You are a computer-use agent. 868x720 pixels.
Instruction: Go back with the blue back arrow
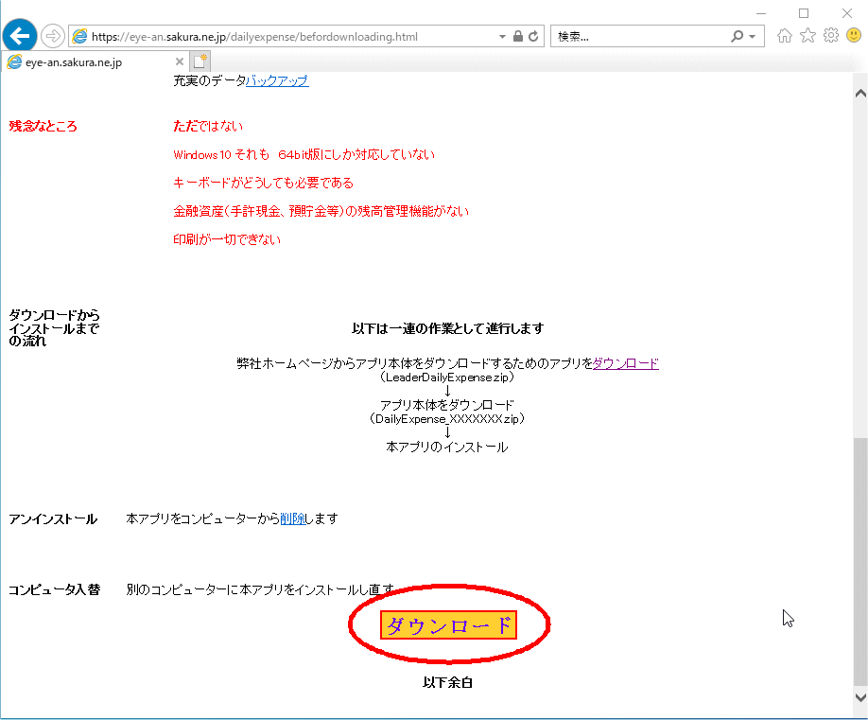coord(20,36)
